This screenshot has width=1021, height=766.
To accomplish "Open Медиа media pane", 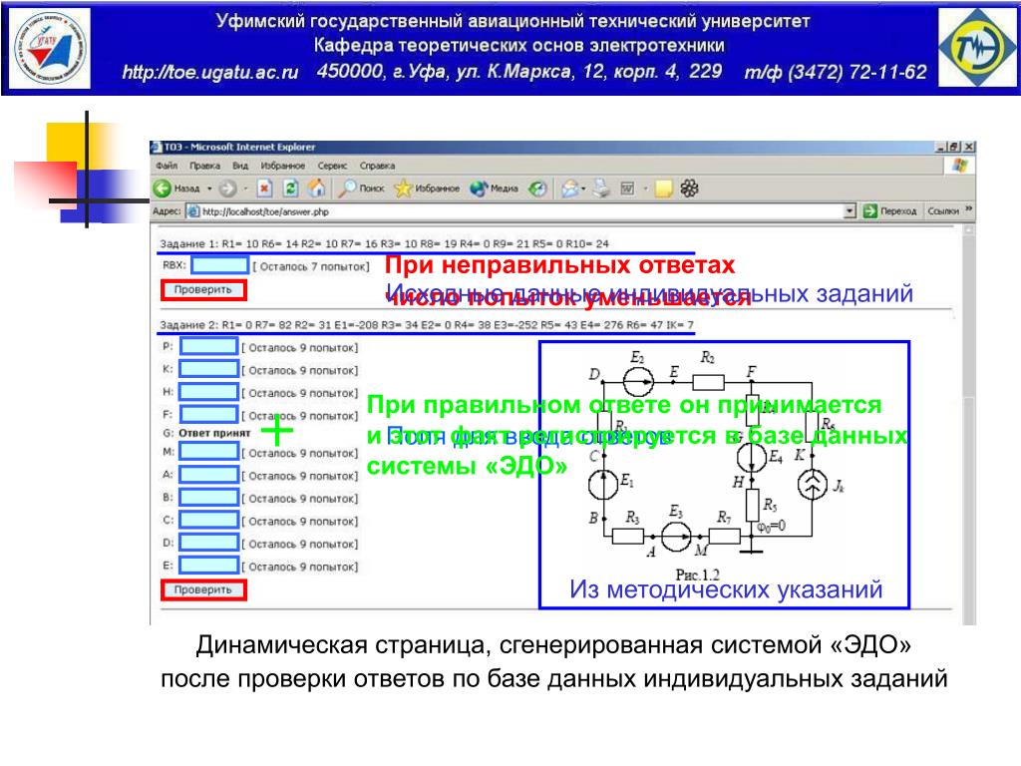I will click(495, 189).
